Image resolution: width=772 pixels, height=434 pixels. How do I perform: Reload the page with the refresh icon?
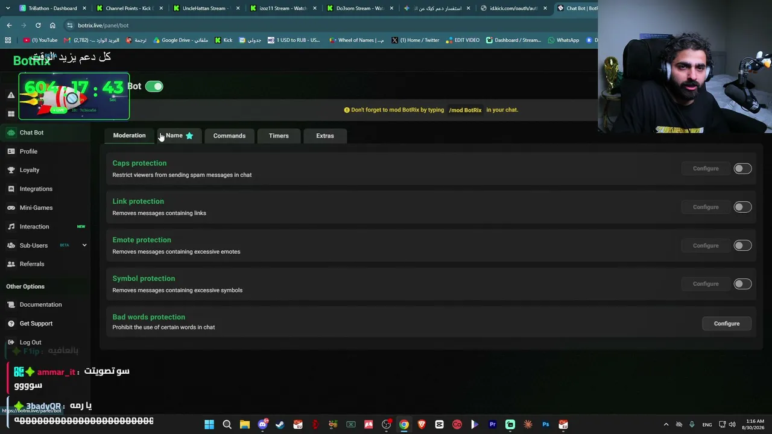point(38,25)
